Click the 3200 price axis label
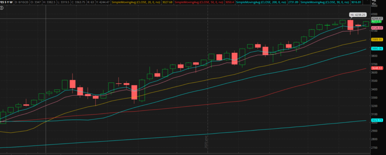386x155 pixels. [x=374, y=106]
